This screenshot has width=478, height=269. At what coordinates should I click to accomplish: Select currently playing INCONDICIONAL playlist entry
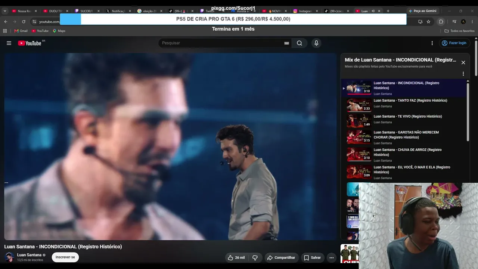tap(403, 88)
